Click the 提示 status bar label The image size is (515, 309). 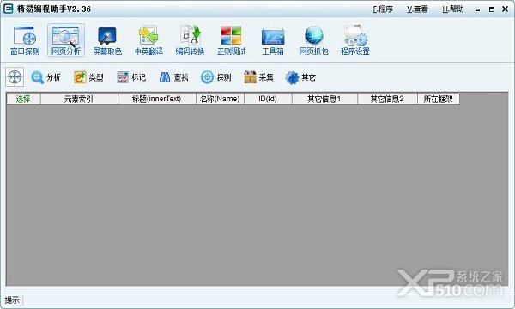12,300
